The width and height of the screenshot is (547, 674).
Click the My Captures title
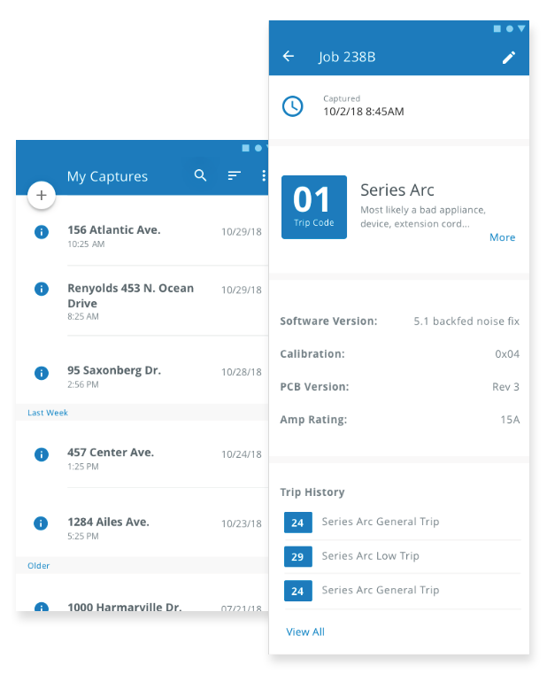pyautogui.click(x=107, y=176)
